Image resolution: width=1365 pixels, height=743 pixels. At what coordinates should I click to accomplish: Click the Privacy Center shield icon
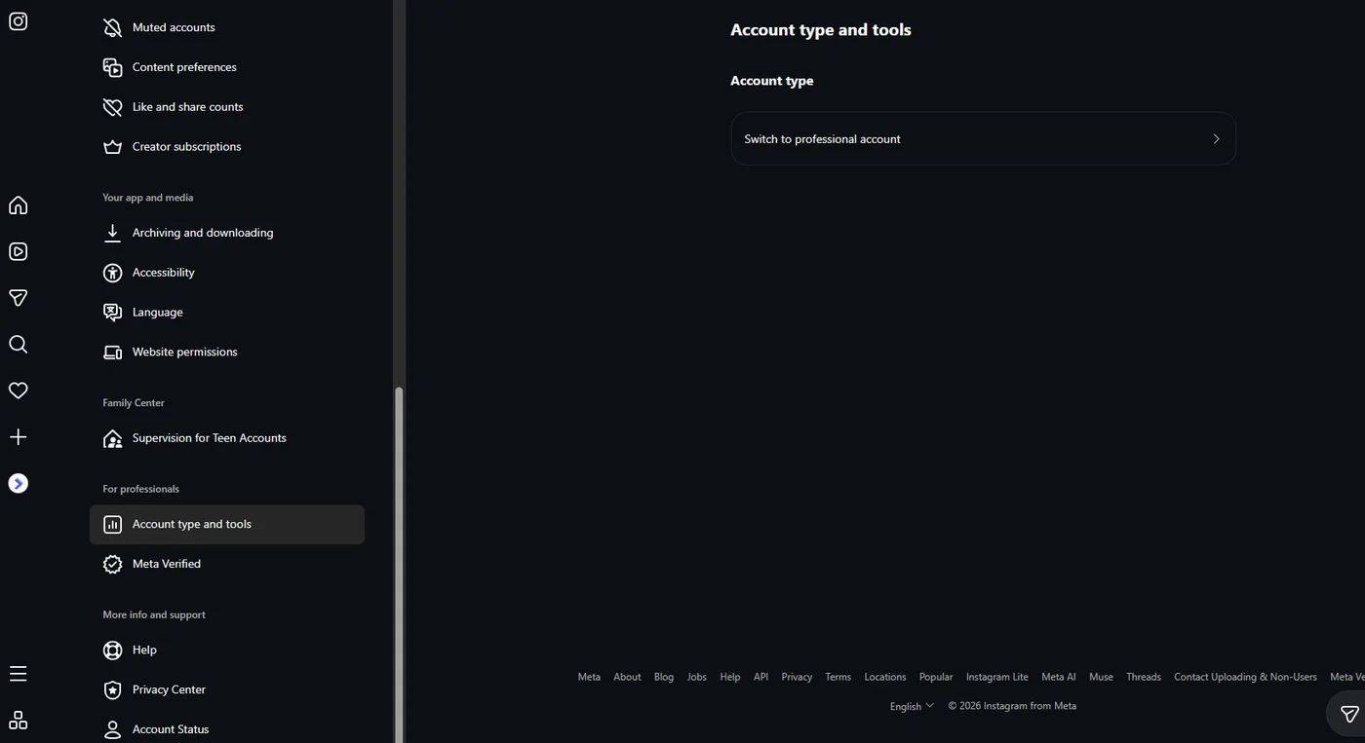113,689
